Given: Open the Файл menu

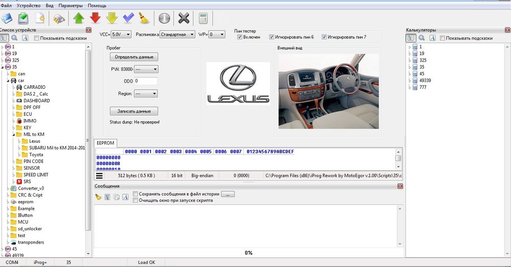Looking at the screenshot, I should click(x=6, y=6).
